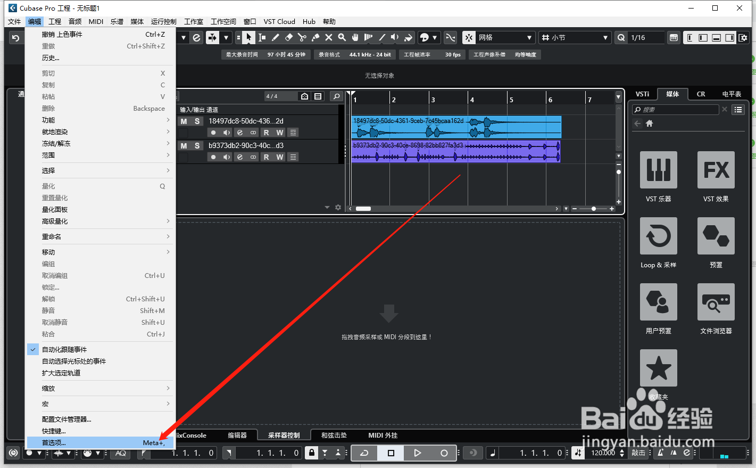This screenshot has height=468, width=756.
Task: Select the Erase tool
Action: click(288, 37)
